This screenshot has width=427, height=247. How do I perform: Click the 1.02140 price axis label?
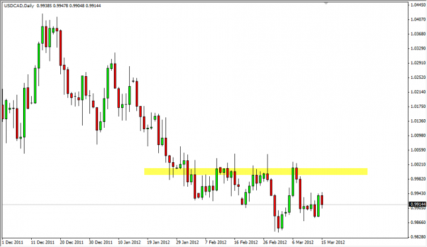pyautogui.click(x=418, y=92)
